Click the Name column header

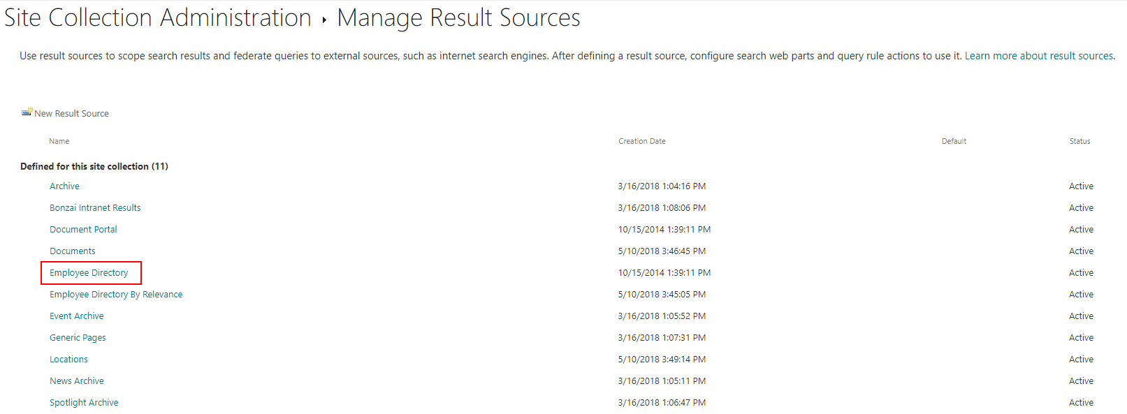coord(59,141)
